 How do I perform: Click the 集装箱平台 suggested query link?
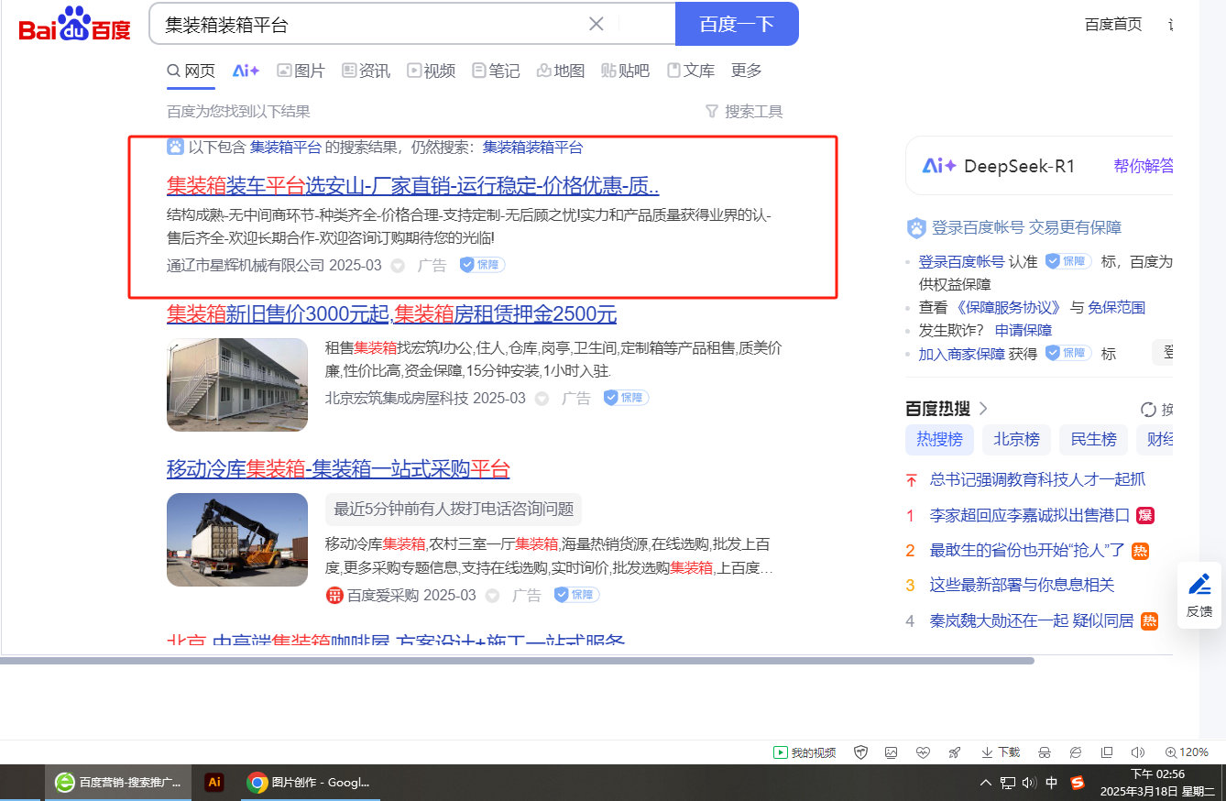coord(286,147)
